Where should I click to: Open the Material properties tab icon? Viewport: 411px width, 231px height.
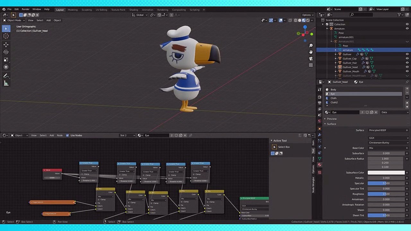[319, 165]
